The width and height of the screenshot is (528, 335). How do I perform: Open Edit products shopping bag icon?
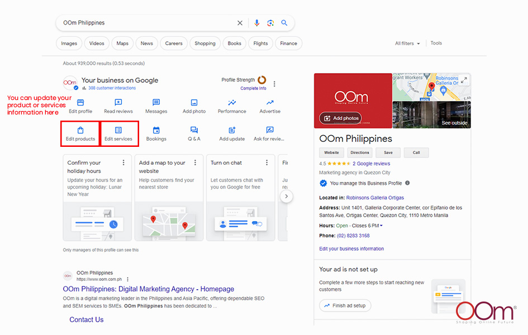[x=80, y=130]
